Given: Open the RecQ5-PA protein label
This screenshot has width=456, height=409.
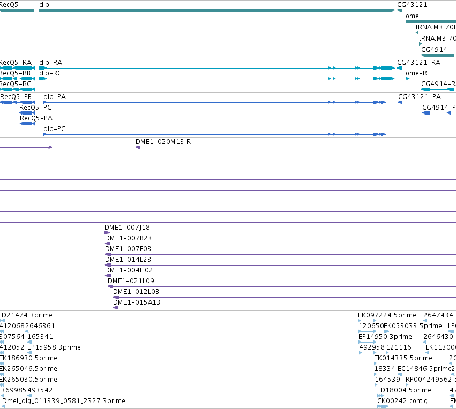Looking at the screenshot, I should [36, 118].
